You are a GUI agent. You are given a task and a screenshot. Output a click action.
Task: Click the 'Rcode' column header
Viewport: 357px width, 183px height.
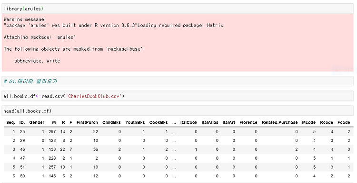click(327, 122)
